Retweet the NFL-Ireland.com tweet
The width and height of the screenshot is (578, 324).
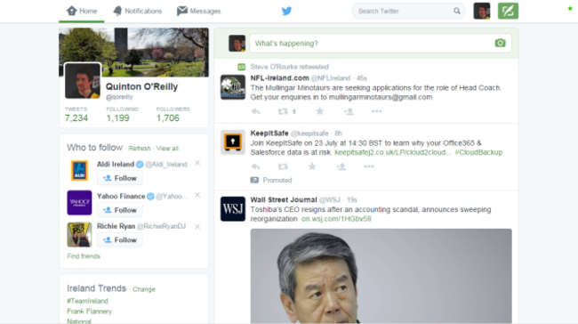283,111
